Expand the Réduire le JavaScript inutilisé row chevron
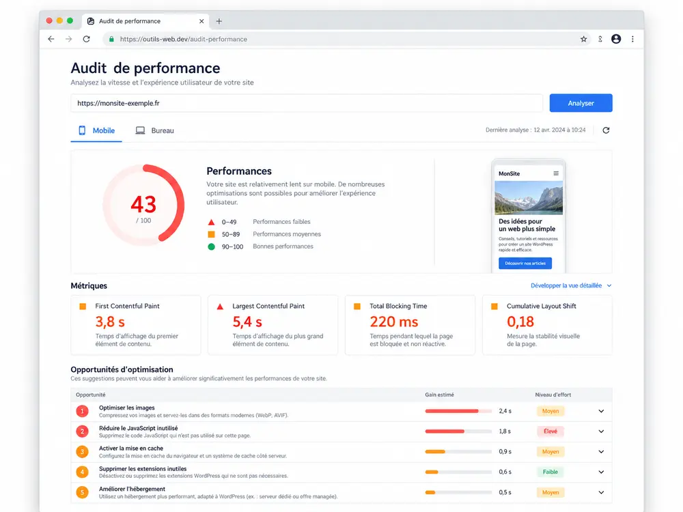Viewport: 683px width, 512px height. tap(601, 431)
